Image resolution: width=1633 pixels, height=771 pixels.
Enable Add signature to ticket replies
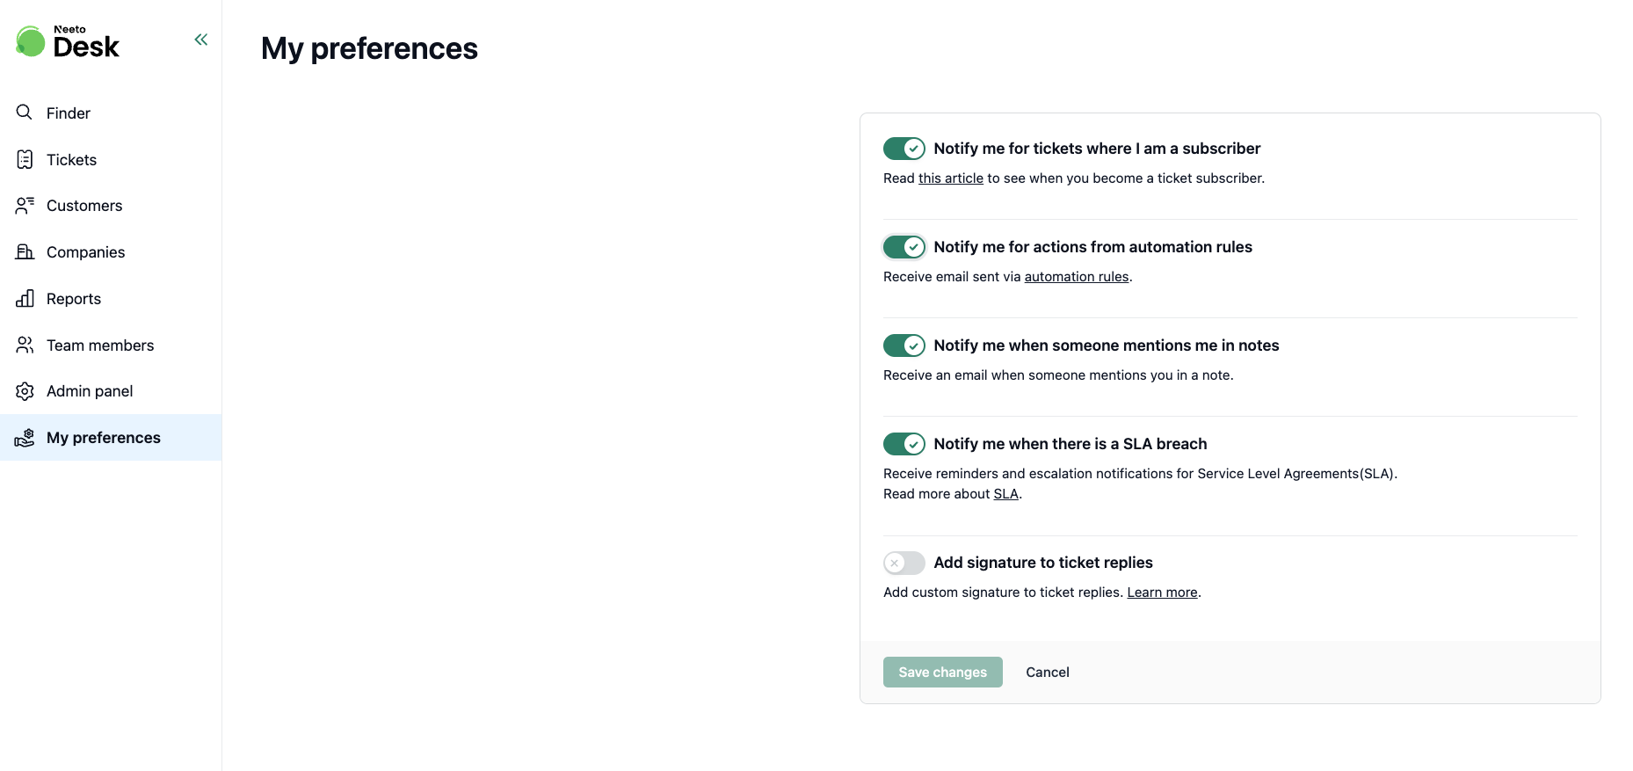904,563
